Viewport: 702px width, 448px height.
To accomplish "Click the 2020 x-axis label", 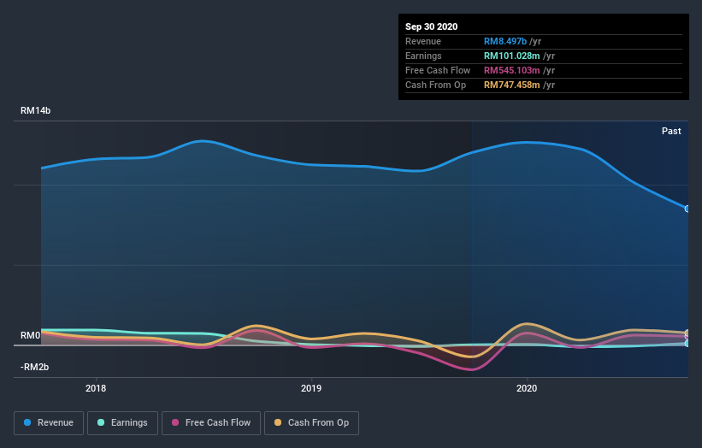I will coord(527,388).
